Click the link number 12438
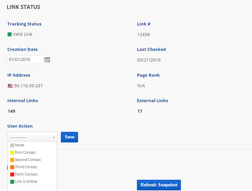 click(144, 35)
